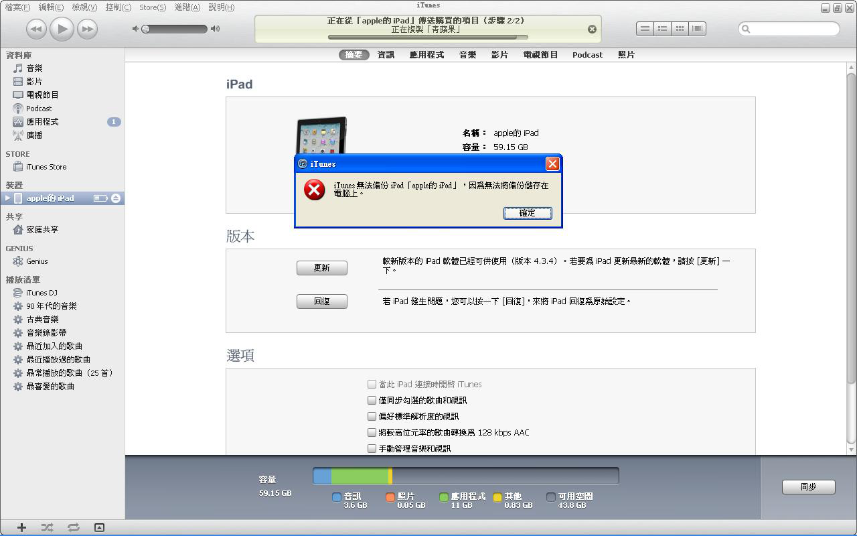Open the 說明(H) menu
Viewport: 857px width, 536px height.
click(221, 7)
